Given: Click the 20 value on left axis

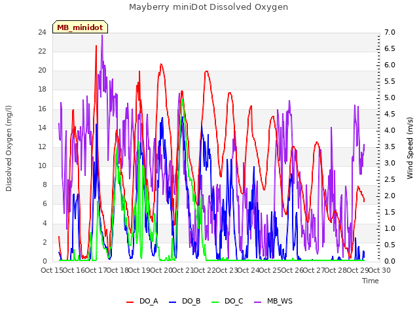Looking at the screenshot, I should tap(43, 71).
